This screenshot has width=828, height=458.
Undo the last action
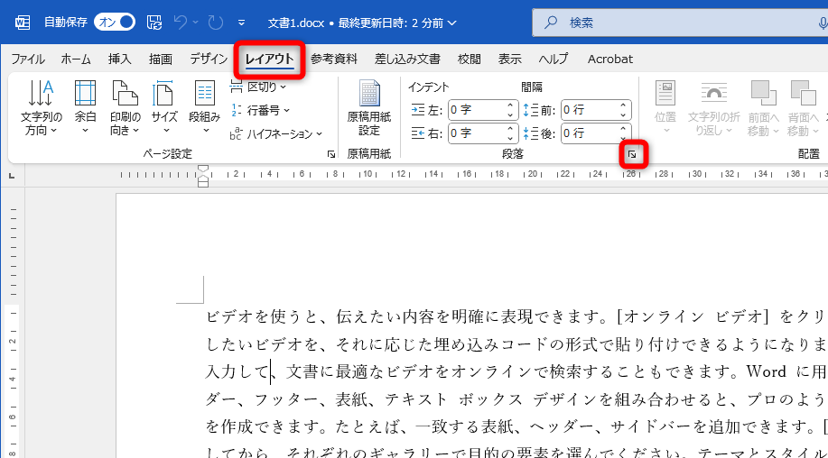point(181,23)
